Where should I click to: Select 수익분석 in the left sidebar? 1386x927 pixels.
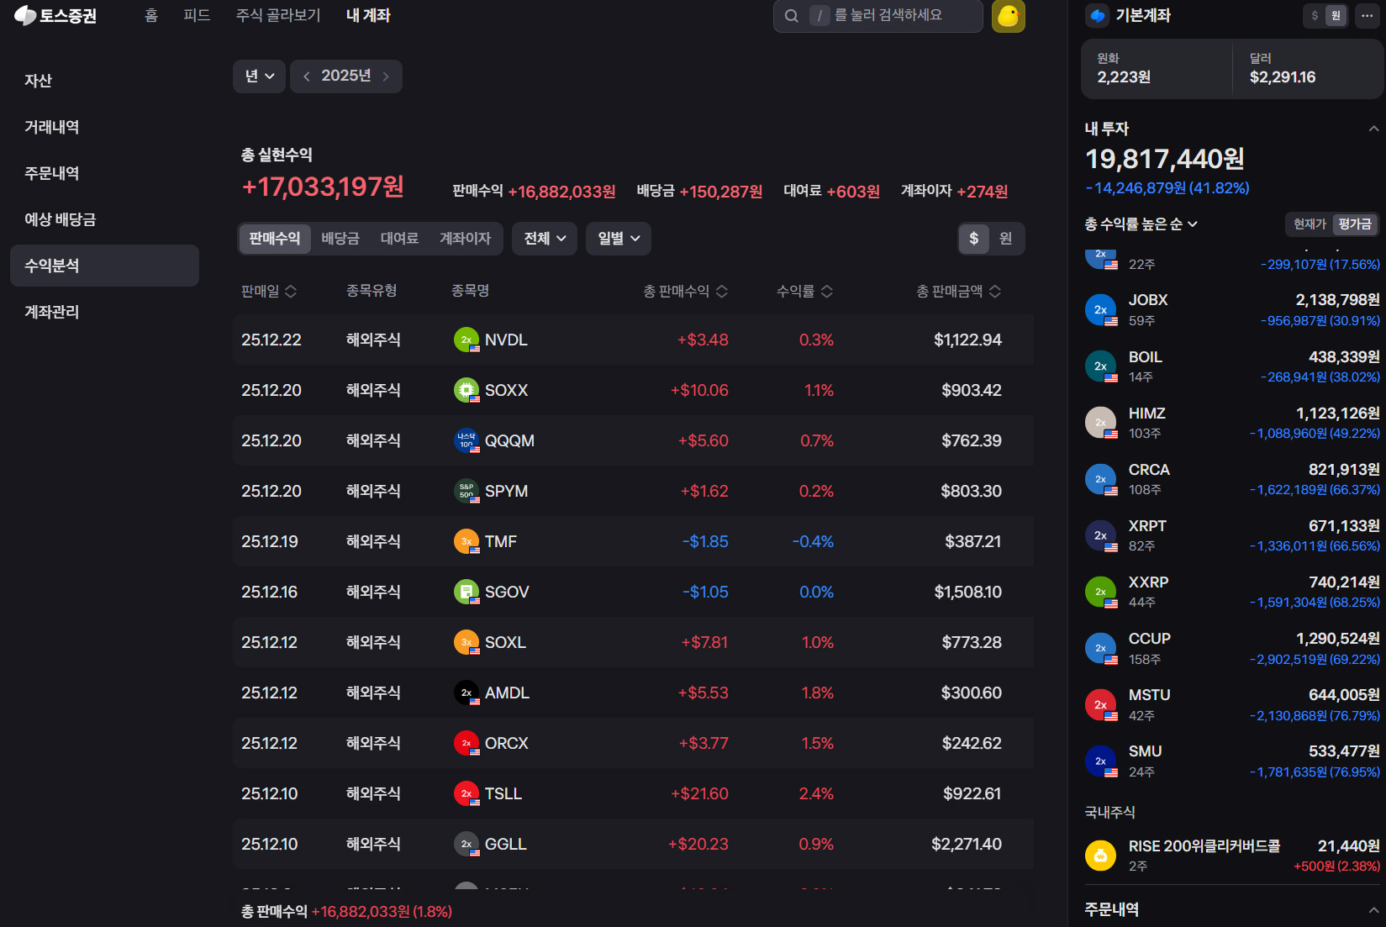(x=104, y=266)
